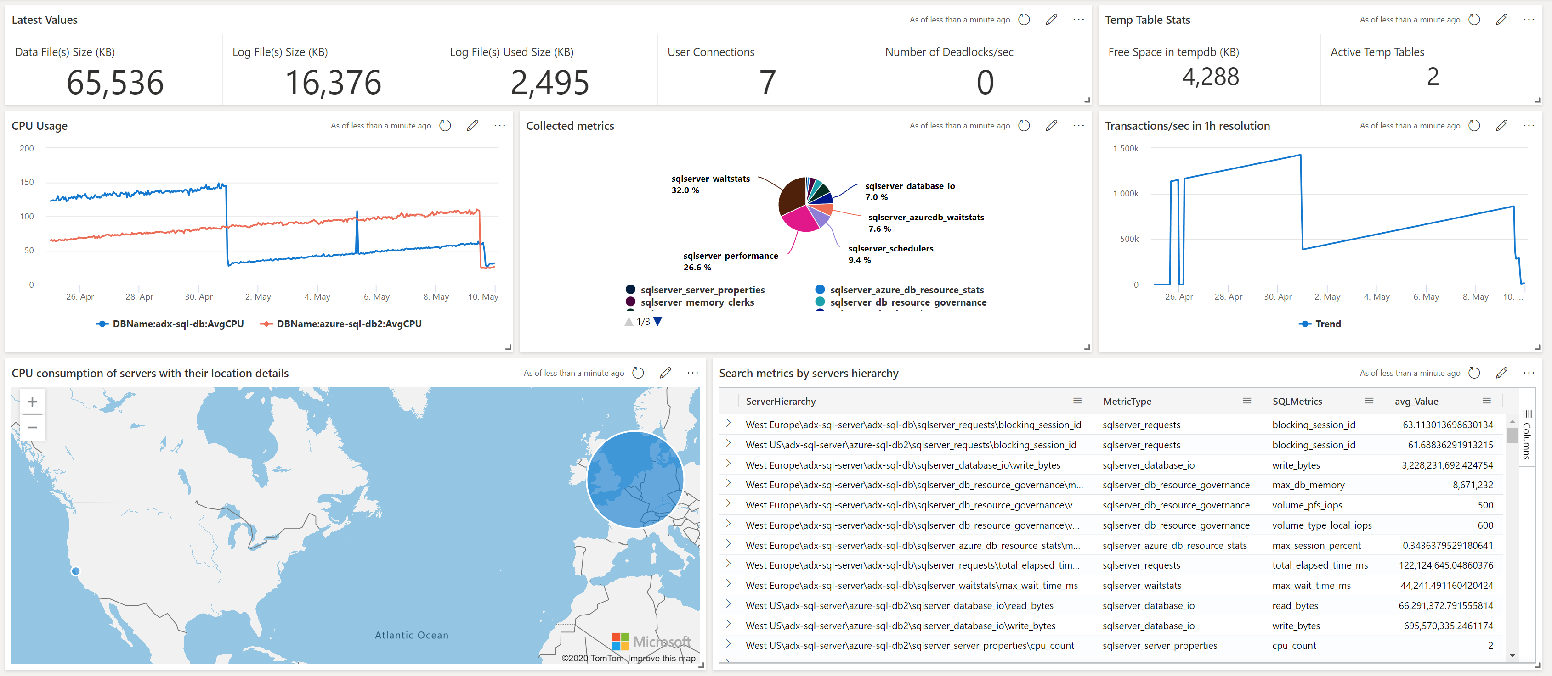Toggle sqlserver_azure_db_resource_stats in pie legend

tap(900, 290)
